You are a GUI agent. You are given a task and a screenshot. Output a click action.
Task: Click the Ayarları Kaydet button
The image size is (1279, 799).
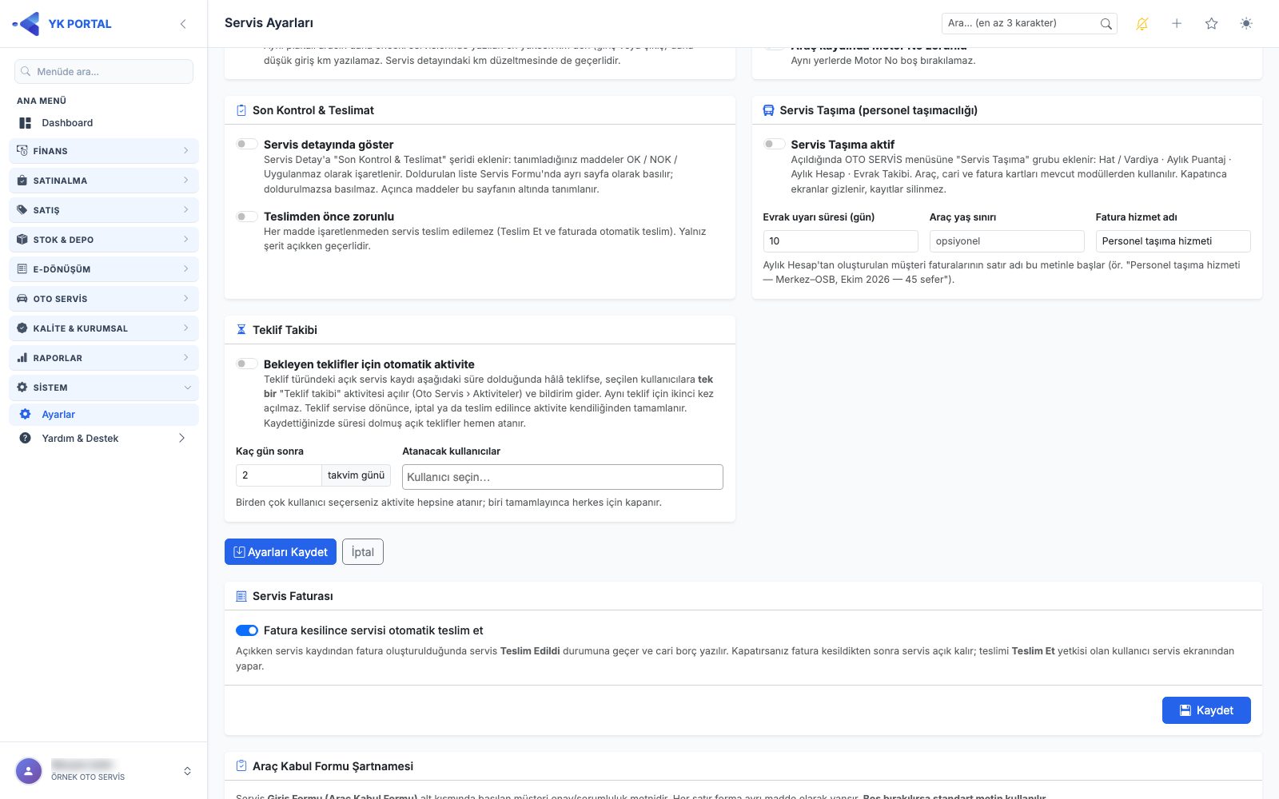click(x=281, y=552)
